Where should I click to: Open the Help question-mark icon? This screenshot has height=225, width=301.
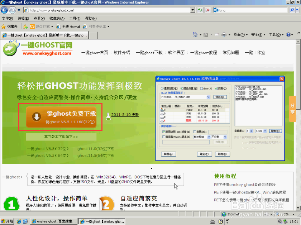(288, 35)
